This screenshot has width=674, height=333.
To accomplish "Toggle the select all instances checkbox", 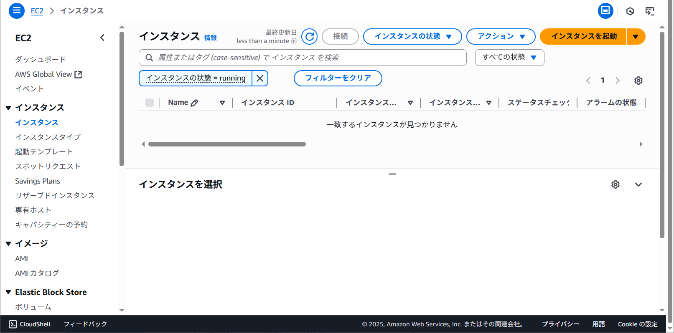I will pos(150,103).
